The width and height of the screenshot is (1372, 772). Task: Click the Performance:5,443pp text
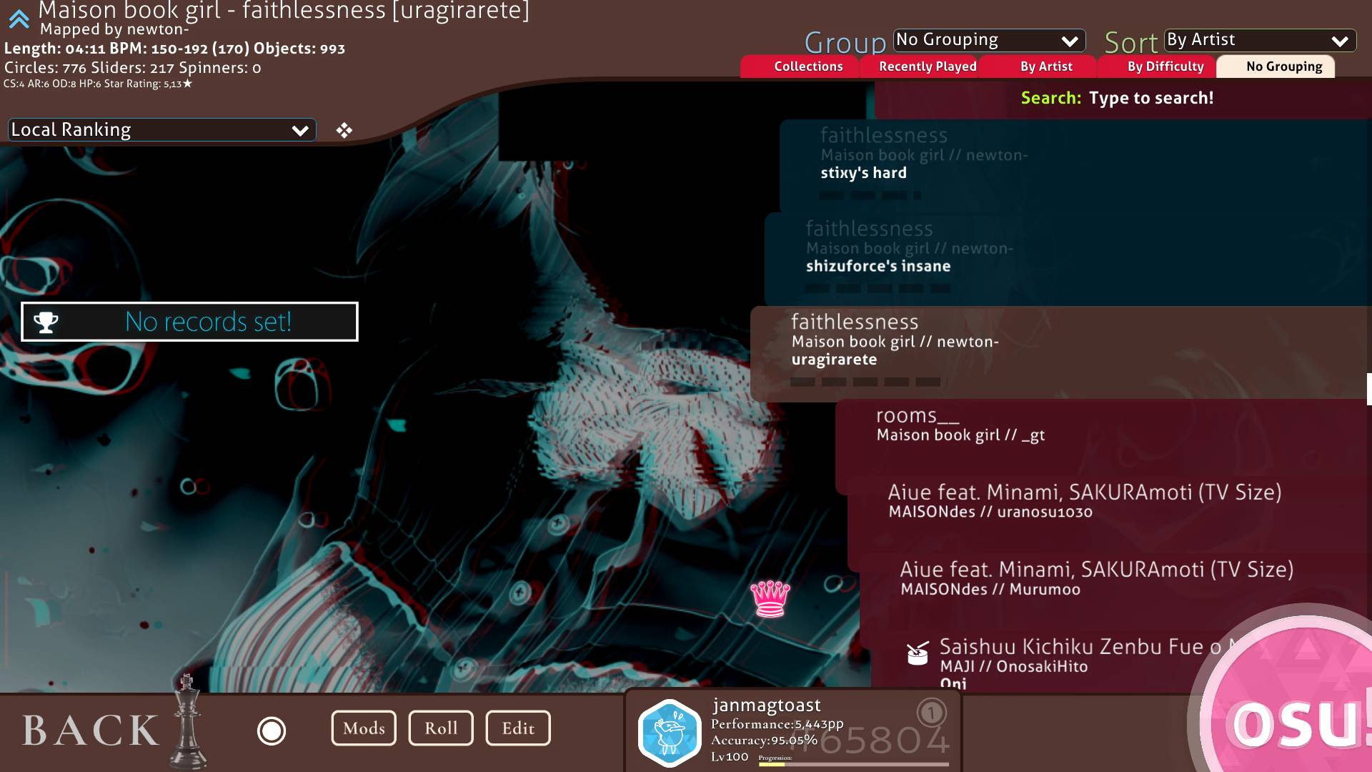pyautogui.click(x=777, y=724)
